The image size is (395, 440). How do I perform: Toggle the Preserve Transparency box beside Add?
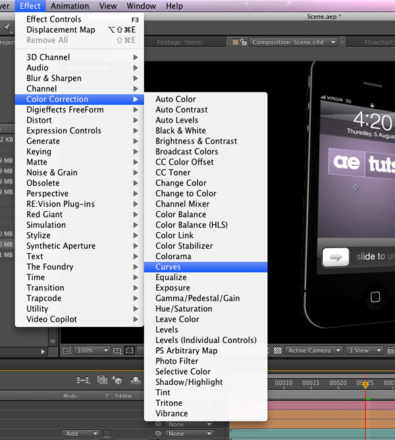(107, 433)
